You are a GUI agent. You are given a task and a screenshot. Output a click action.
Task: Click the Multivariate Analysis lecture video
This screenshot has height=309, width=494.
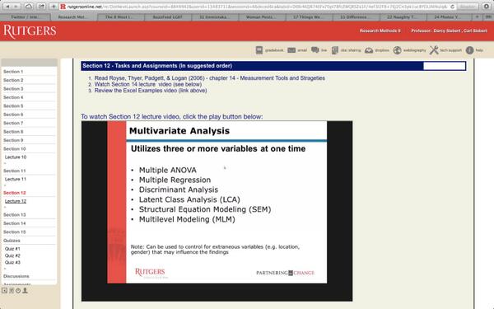tap(217, 211)
